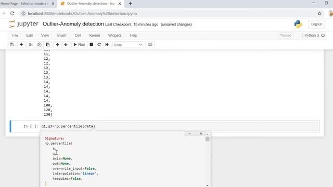
Task: Close the Outlier-Anomaly detection browser tab
Action: click(120, 4)
